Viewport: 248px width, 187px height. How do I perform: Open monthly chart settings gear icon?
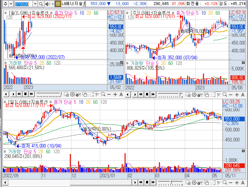(72, 94)
